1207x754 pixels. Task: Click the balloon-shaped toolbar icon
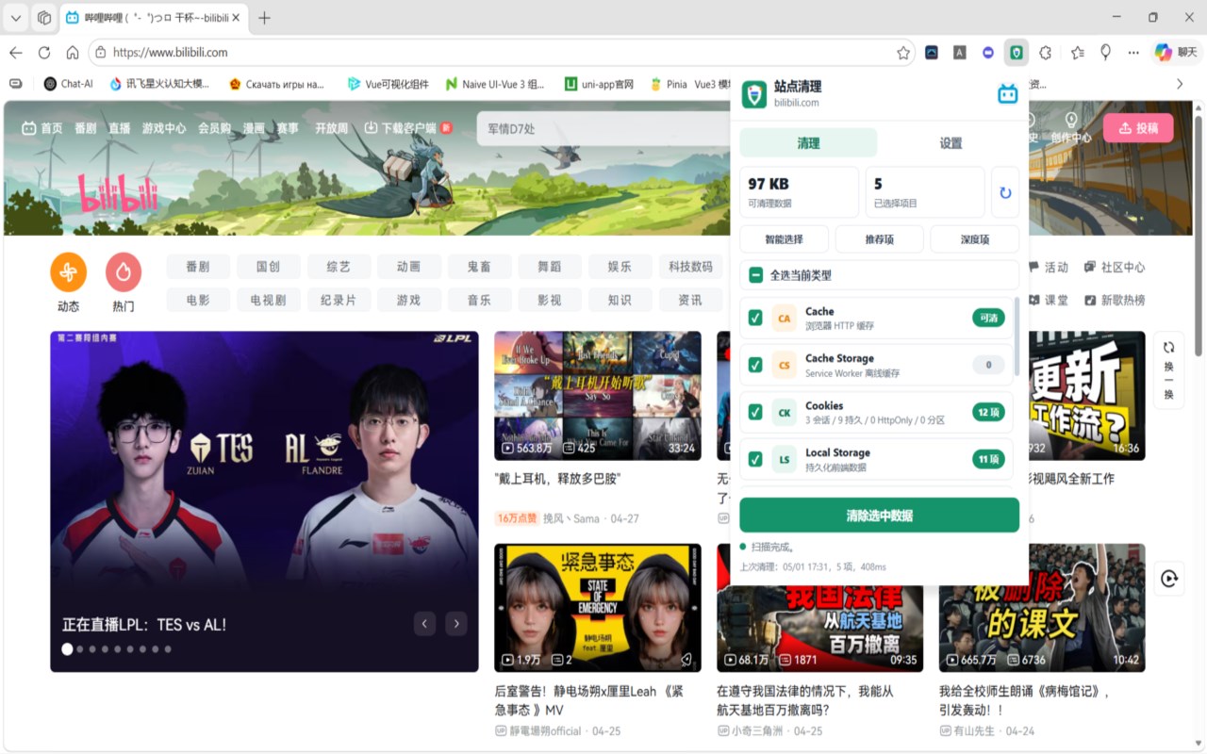click(x=1105, y=53)
